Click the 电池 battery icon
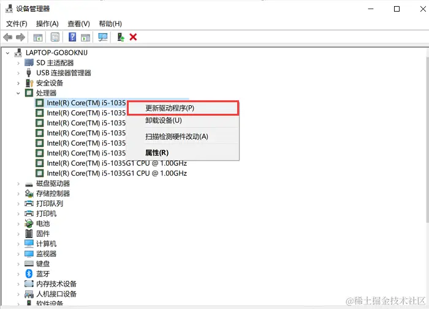 pos(29,223)
